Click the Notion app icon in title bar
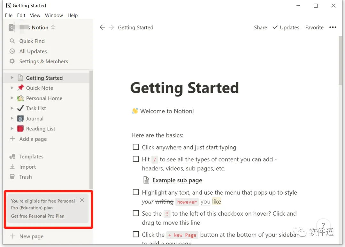Image resolution: width=345 pixels, height=247 pixels. point(8,5)
